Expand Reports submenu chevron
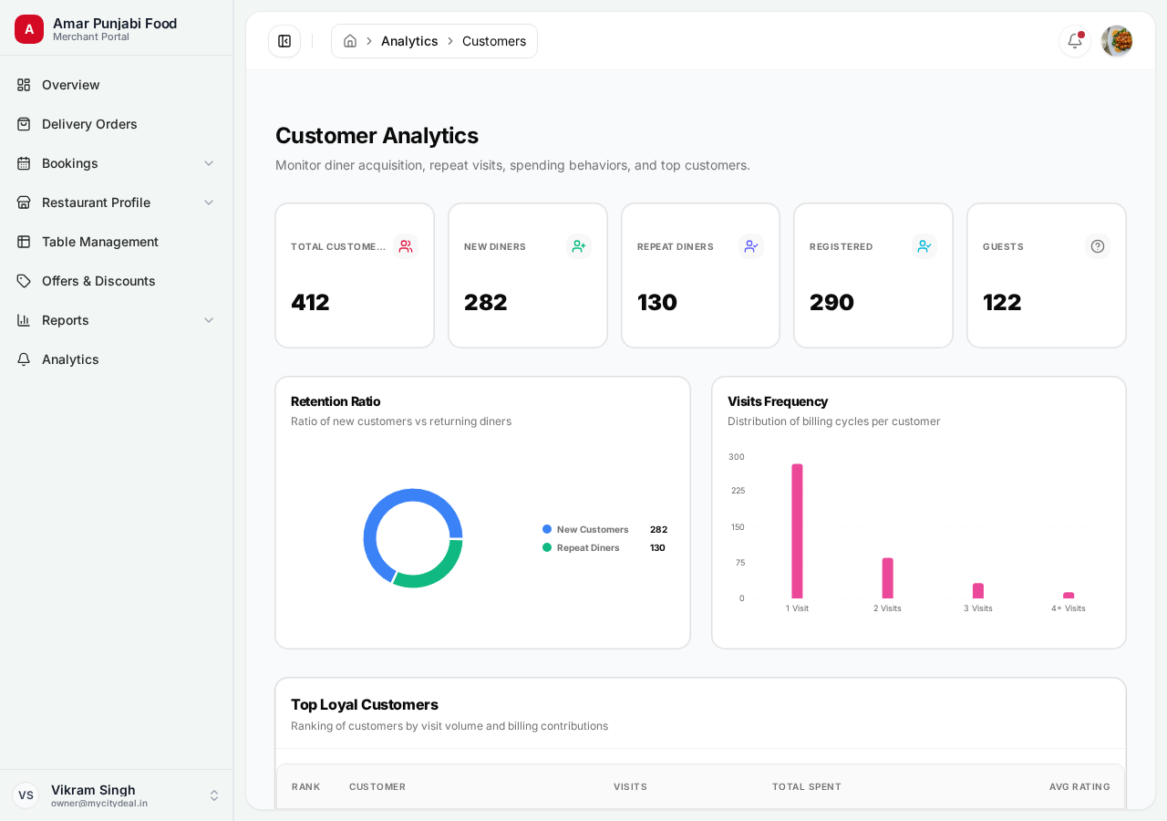The image size is (1167, 821). pos(209,320)
